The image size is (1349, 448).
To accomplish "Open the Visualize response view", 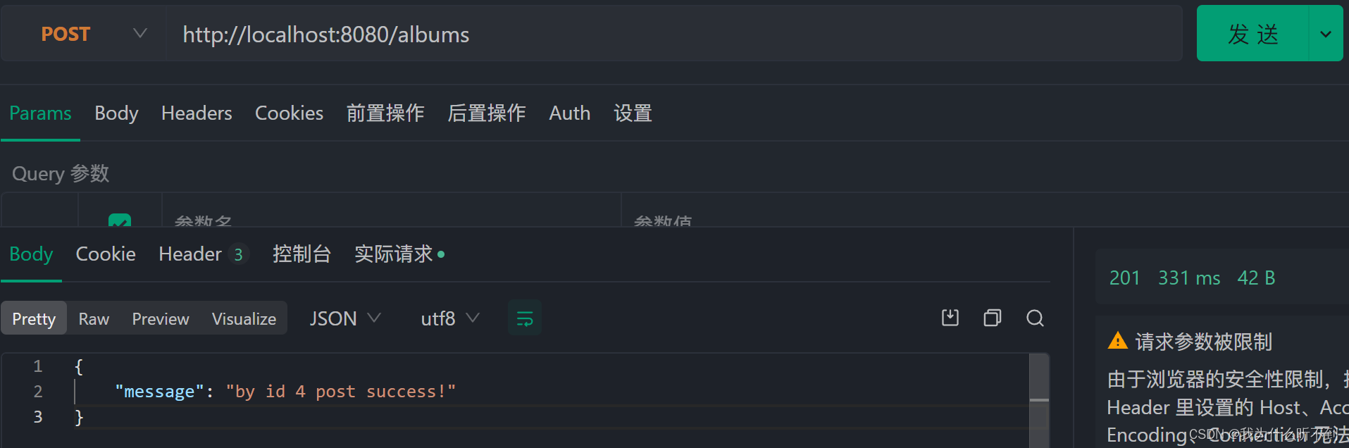I will [x=243, y=318].
